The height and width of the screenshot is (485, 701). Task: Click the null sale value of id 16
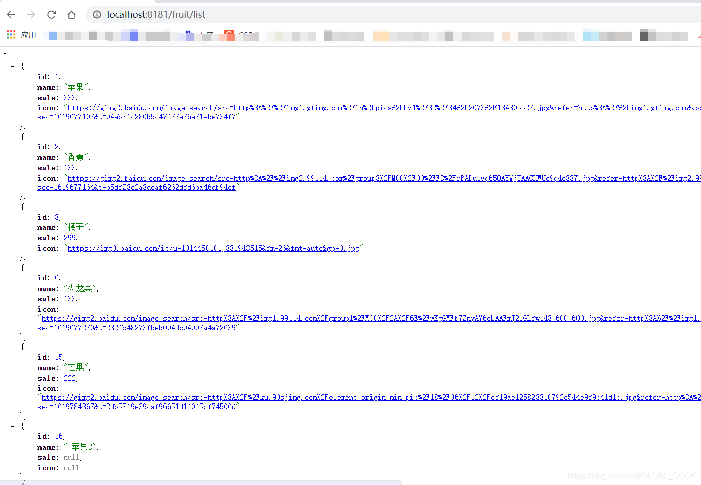(71, 457)
